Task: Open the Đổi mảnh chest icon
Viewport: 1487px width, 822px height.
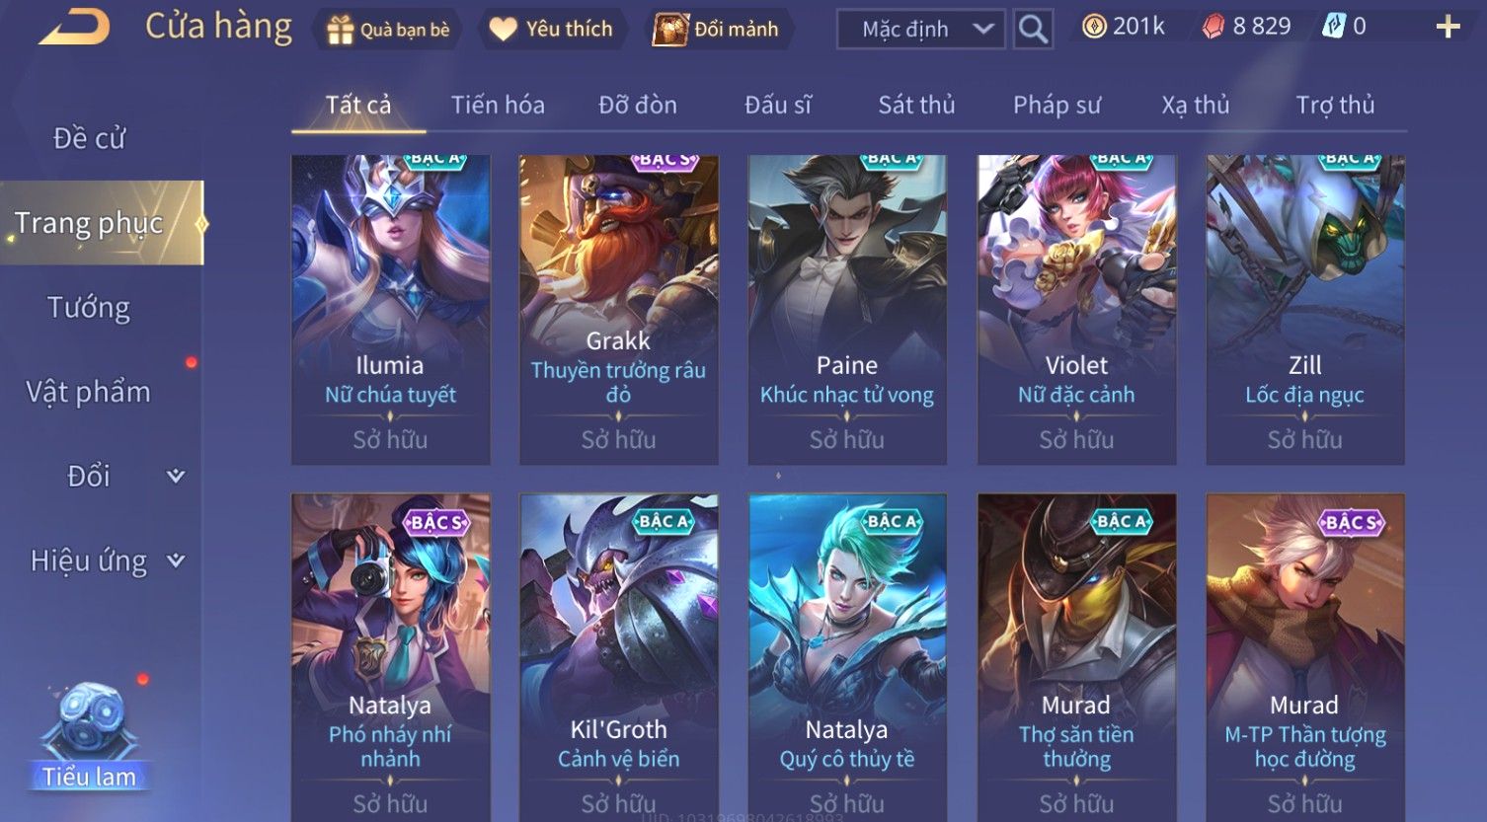Action: click(x=669, y=30)
